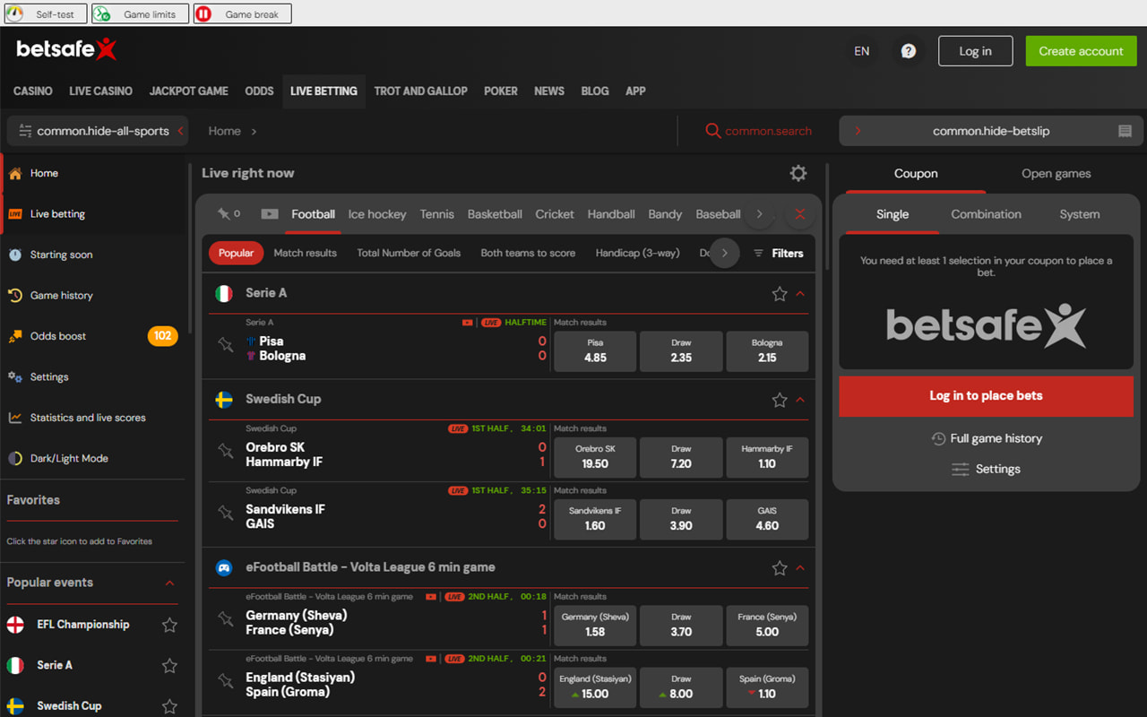Select the Basketball sport tab
The image size is (1147, 717).
pos(495,214)
